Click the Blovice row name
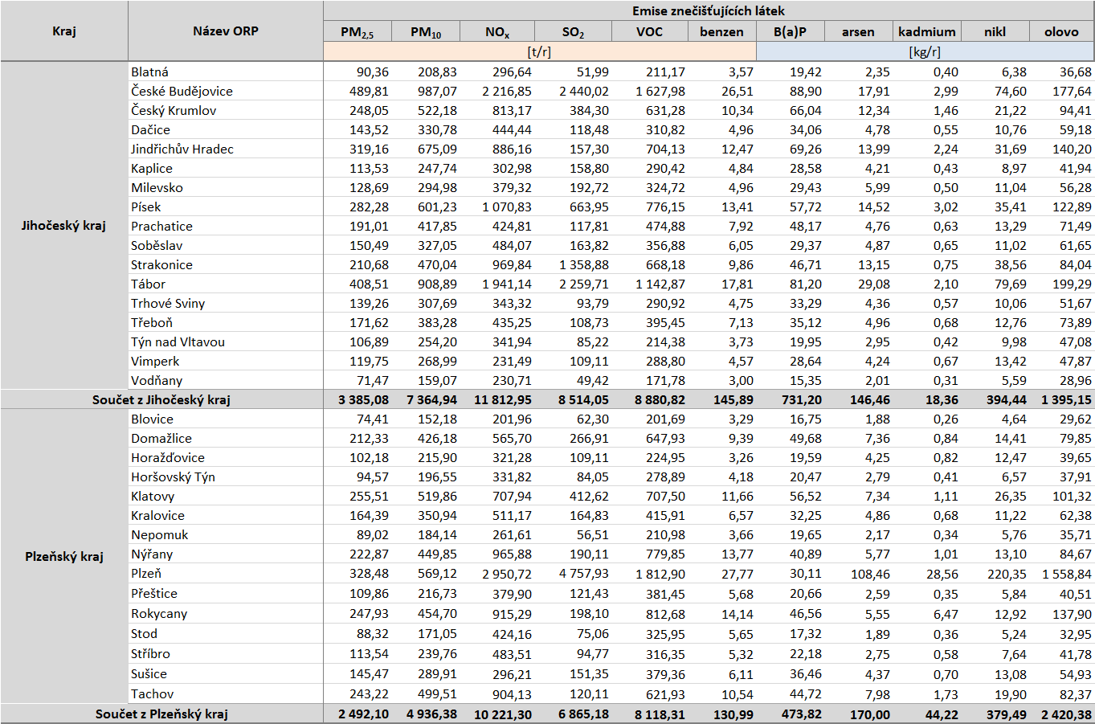The image size is (1095, 724). click(153, 419)
